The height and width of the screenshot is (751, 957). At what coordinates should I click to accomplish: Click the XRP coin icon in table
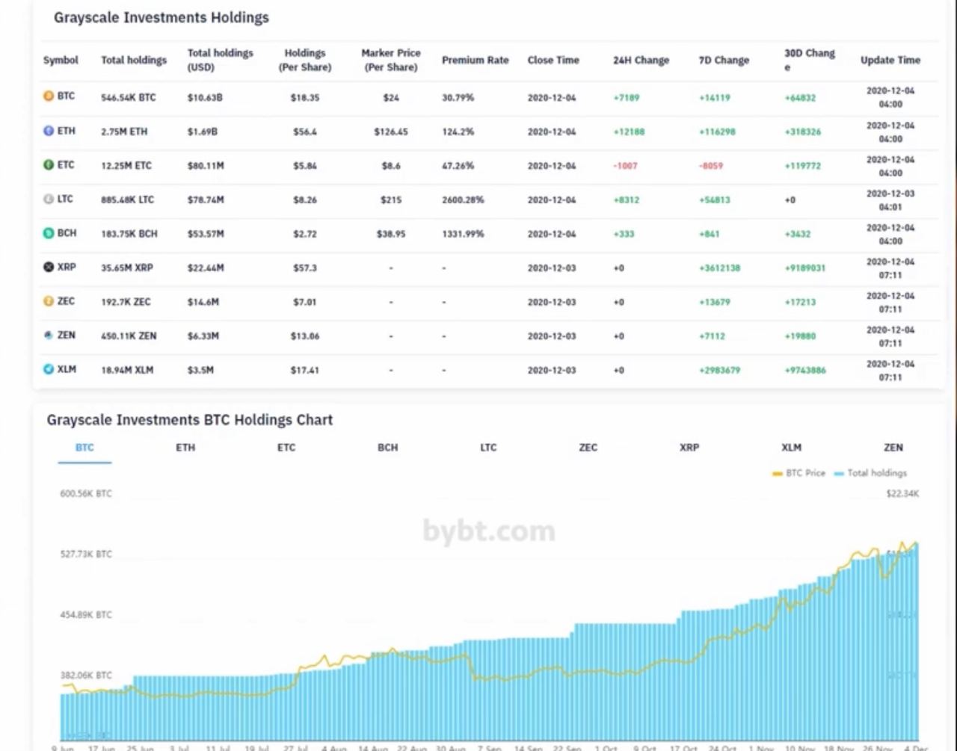coord(49,267)
